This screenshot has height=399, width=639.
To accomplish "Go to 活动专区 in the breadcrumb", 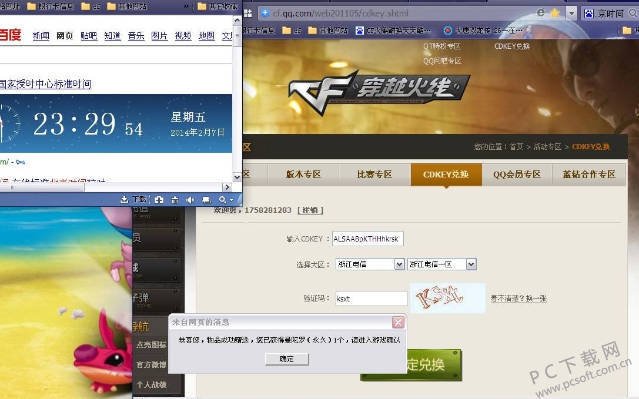I will tap(547, 147).
